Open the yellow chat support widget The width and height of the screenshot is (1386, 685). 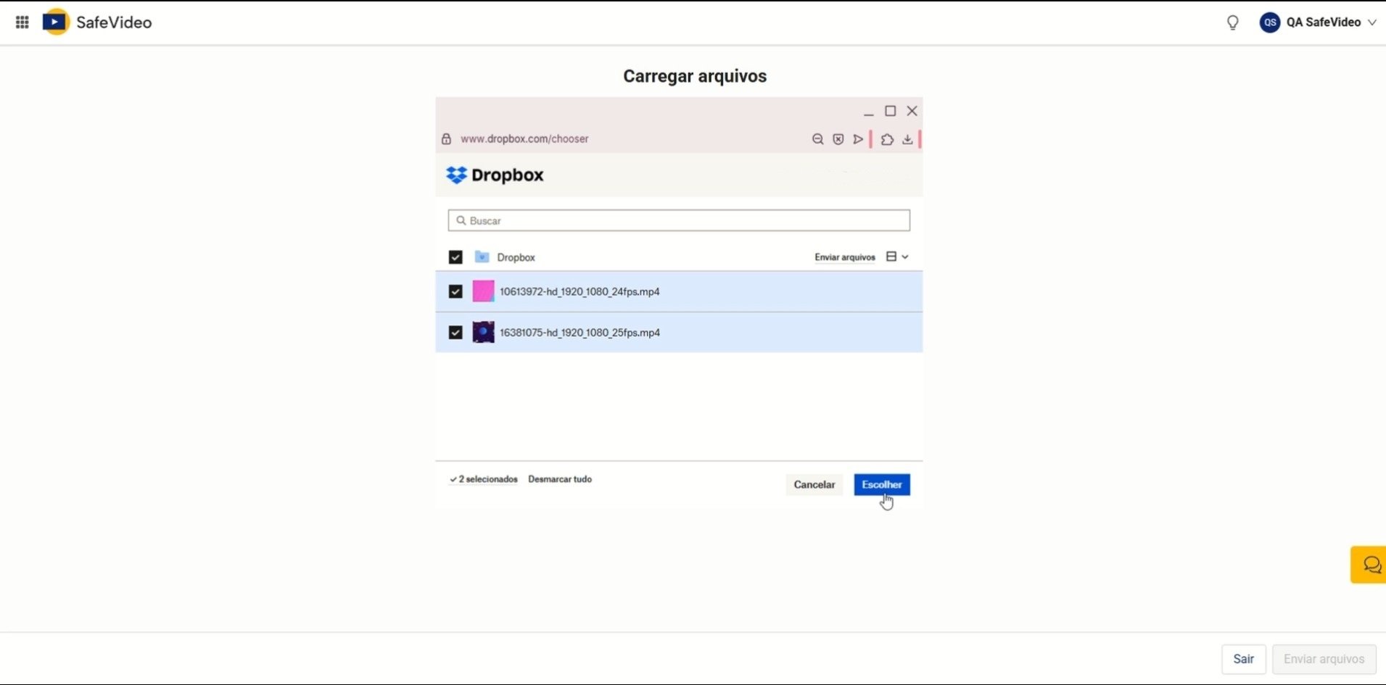pos(1370,565)
